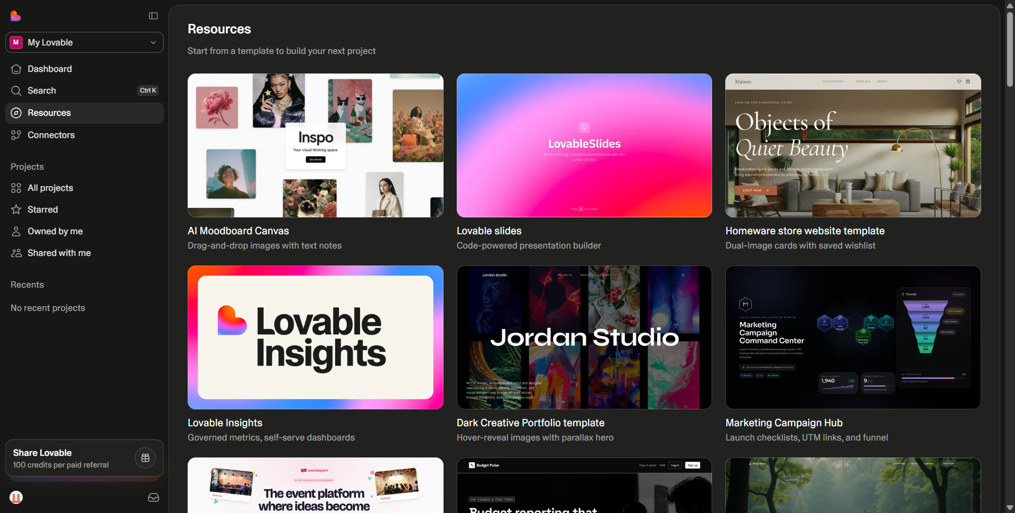
Task: Click the Lovable Insights title
Action: (x=225, y=423)
